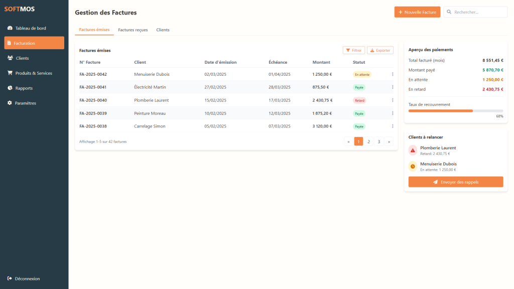
Task: Click the Déconnexion logout icon
Action: 10,278
